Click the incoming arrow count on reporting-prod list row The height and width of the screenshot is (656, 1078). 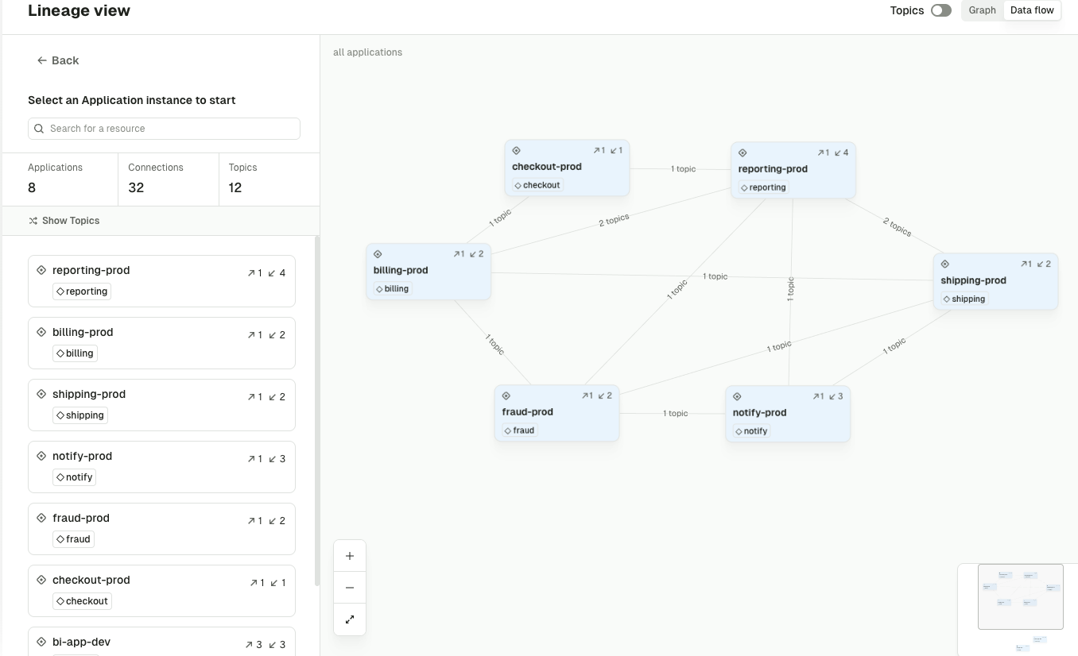pos(277,272)
